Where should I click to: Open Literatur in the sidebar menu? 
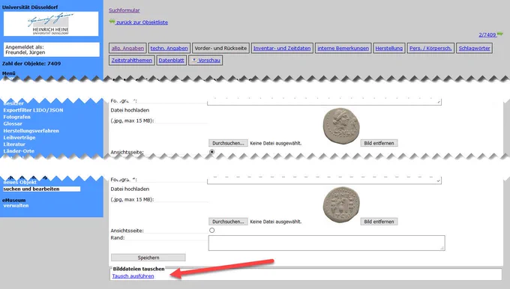pyautogui.click(x=14, y=144)
